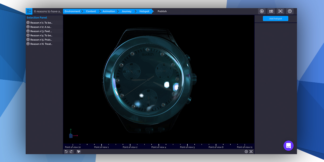Image resolution: width=324 pixels, height=162 pixels.
Task: Open the Publish step
Action: (162, 11)
